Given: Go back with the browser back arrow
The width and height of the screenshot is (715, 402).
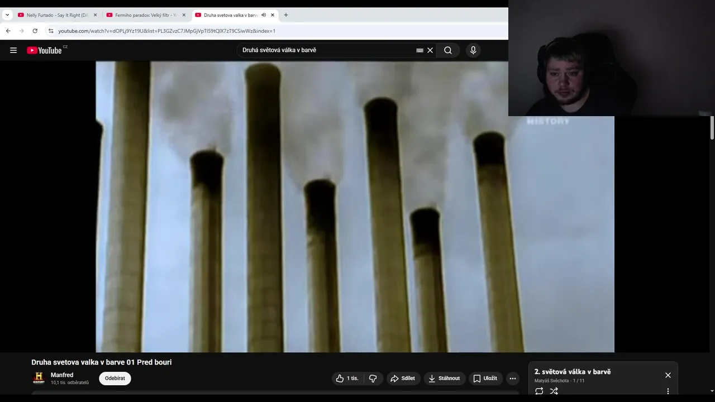Looking at the screenshot, I should pos(8,31).
